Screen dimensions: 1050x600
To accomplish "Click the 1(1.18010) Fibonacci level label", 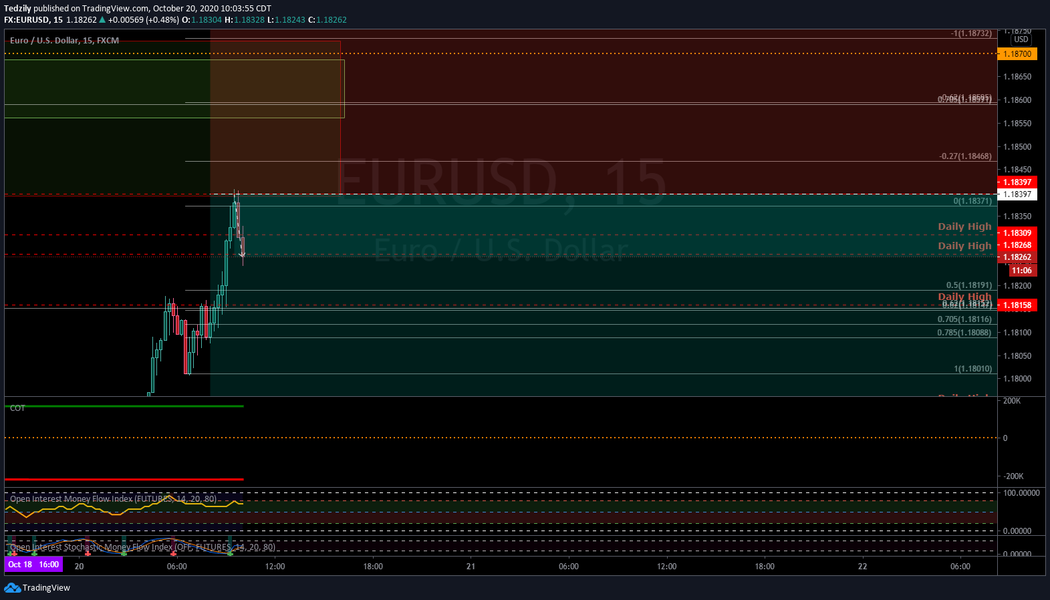I will pos(973,369).
